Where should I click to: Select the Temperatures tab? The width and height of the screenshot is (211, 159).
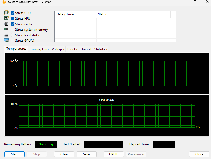(16, 49)
